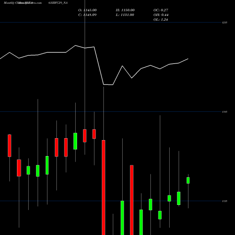
Task: Click the high price value H: 1150.00
Action: coord(125,10)
